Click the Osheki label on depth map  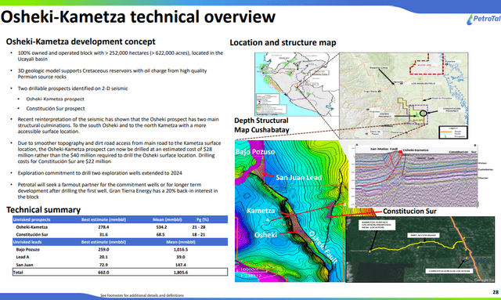pyautogui.click(x=265, y=235)
